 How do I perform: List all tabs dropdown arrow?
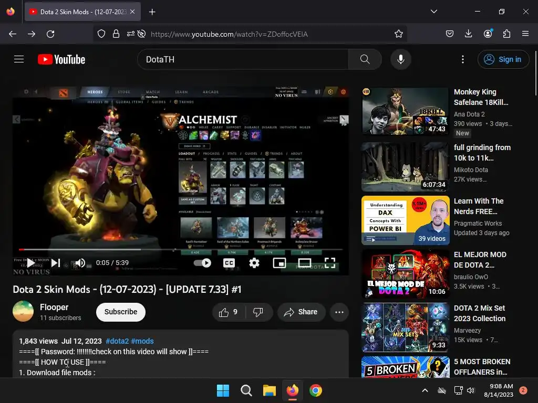click(x=433, y=12)
